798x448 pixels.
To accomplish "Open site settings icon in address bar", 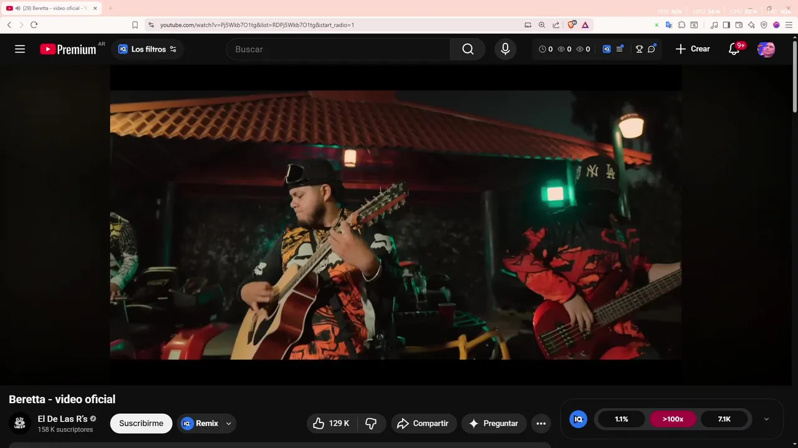I will [x=151, y=25].
